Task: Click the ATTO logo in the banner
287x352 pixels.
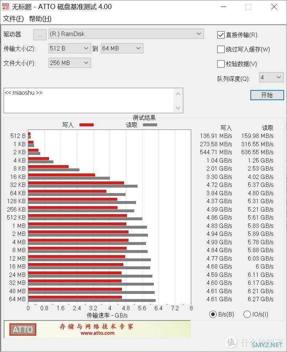Action: coord(23,330)
